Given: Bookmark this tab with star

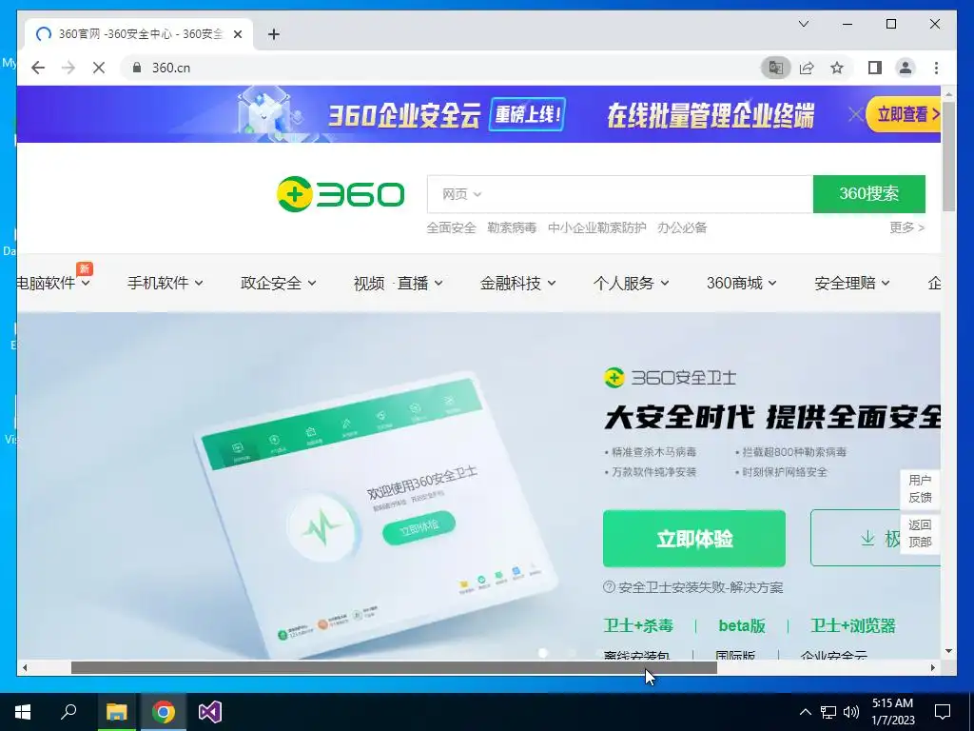Looking at the screenshot, I should tap(837, 68).
